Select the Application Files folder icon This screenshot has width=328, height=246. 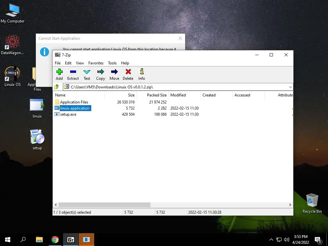pyautogui.click(x=57, y=102)
